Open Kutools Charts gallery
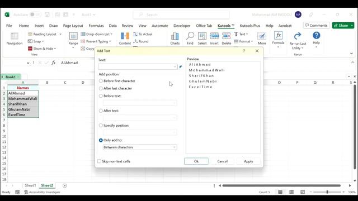Image resolution: width=358 pixels, height=201 pixels. click(175, 39)
